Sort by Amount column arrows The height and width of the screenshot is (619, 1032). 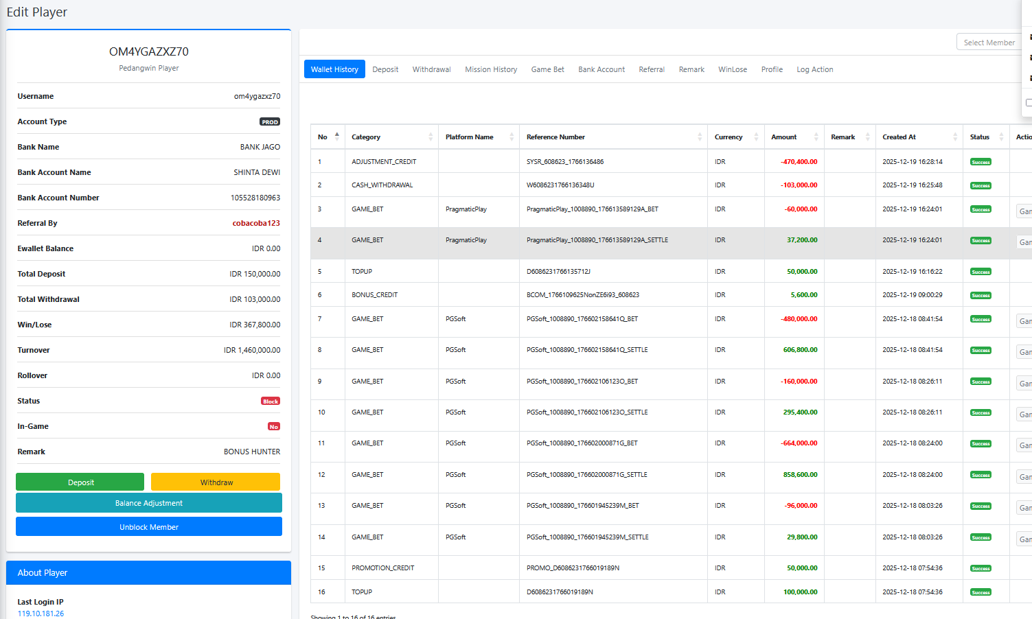816,137
